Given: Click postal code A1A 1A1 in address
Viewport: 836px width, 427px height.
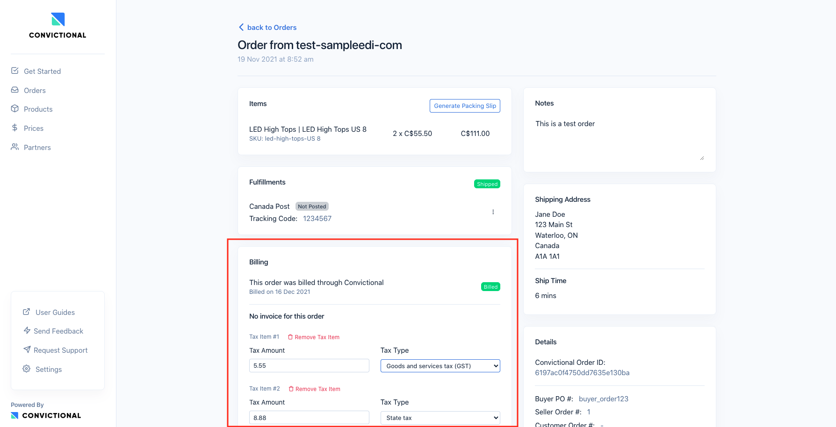Looking at the screenshot, I should pos(547,256).
